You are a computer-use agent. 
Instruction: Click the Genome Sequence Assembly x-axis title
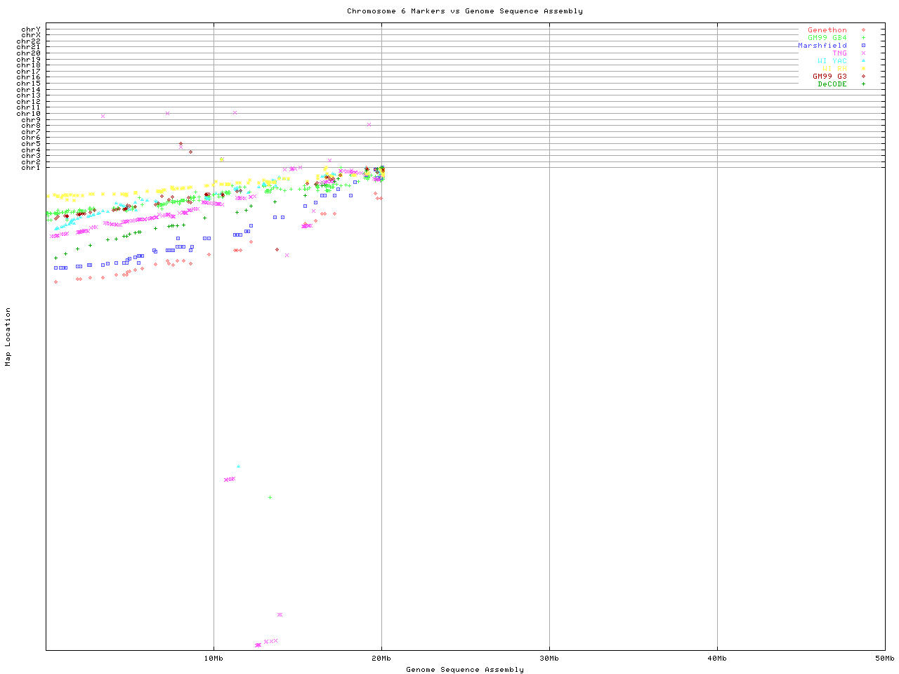pos(464,670)
